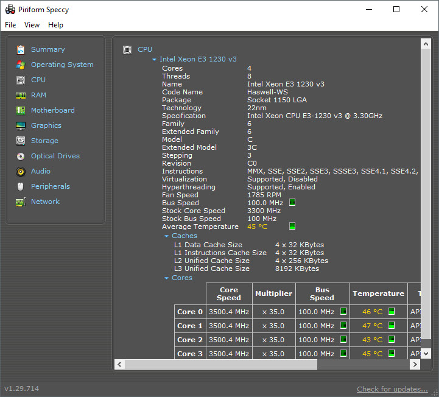Click Core 1 bus speed graph icon

point(343,325)
